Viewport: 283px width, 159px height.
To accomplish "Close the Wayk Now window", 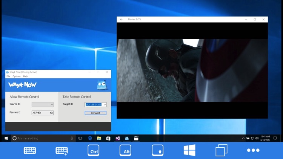I will (x=107, y=72).
